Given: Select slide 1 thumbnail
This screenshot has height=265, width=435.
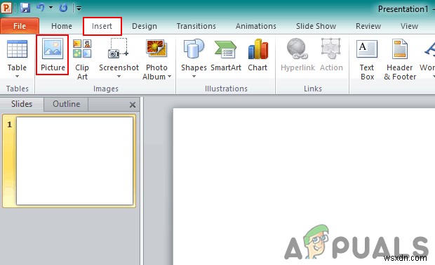Looking at the screenshot, I should 74,161.
